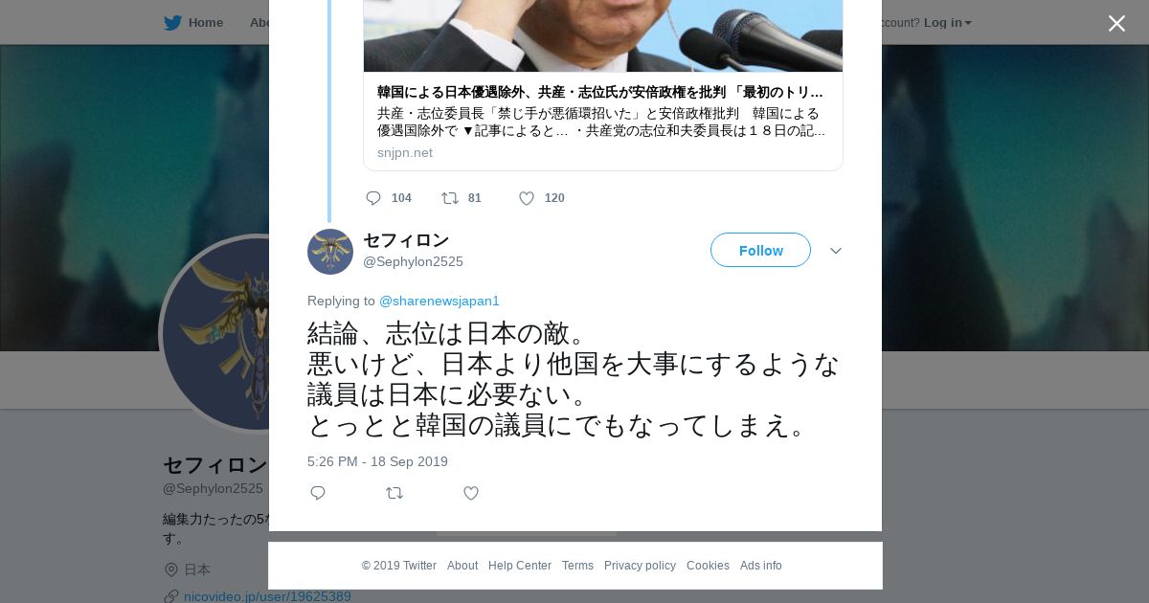The width and height of the screenshot is (1149, 603).
Task: Open the Ads info footer link
Action: [761, 566]
